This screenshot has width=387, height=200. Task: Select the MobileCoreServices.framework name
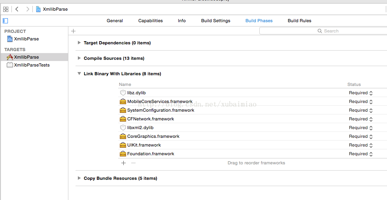(160, 102)
